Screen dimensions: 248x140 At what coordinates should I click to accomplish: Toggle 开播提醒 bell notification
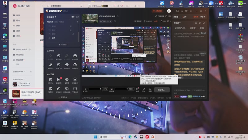(160, 16)
